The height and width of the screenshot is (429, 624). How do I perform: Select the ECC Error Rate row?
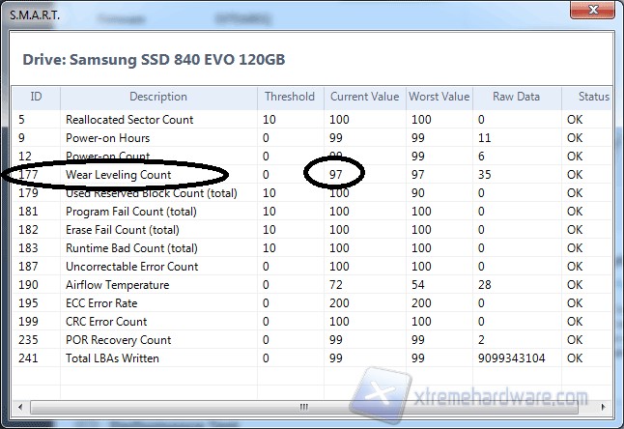click(x=103, y=303)
